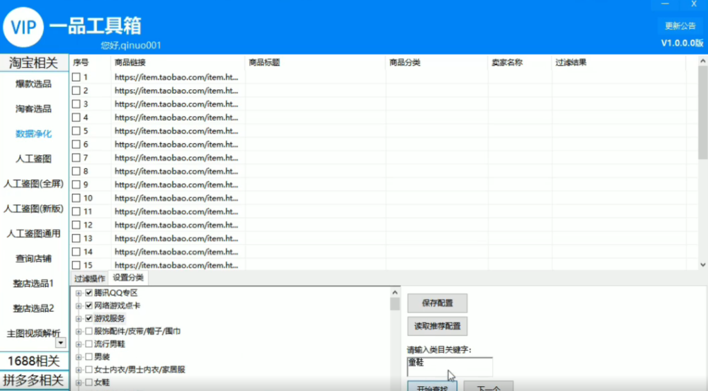Viewport: 708px width, 391px height.
Task: Click the 读取推荐配置 button
Action: [x=436, y=326]
